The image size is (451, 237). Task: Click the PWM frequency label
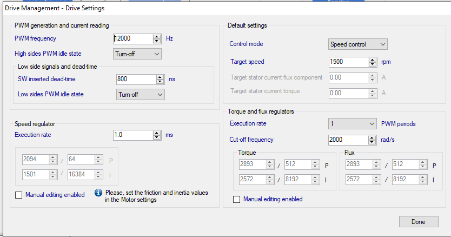pos(35,38)
